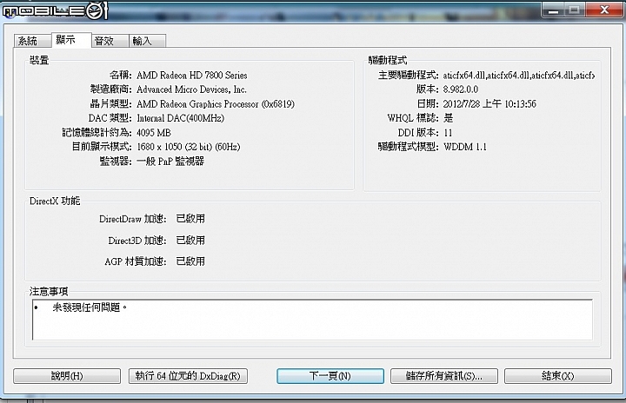626x403 pixels.
Task: Run 64-bit DxDiag with 執行 64 位元的 DxDiag(R)
Action: (188, 376)
